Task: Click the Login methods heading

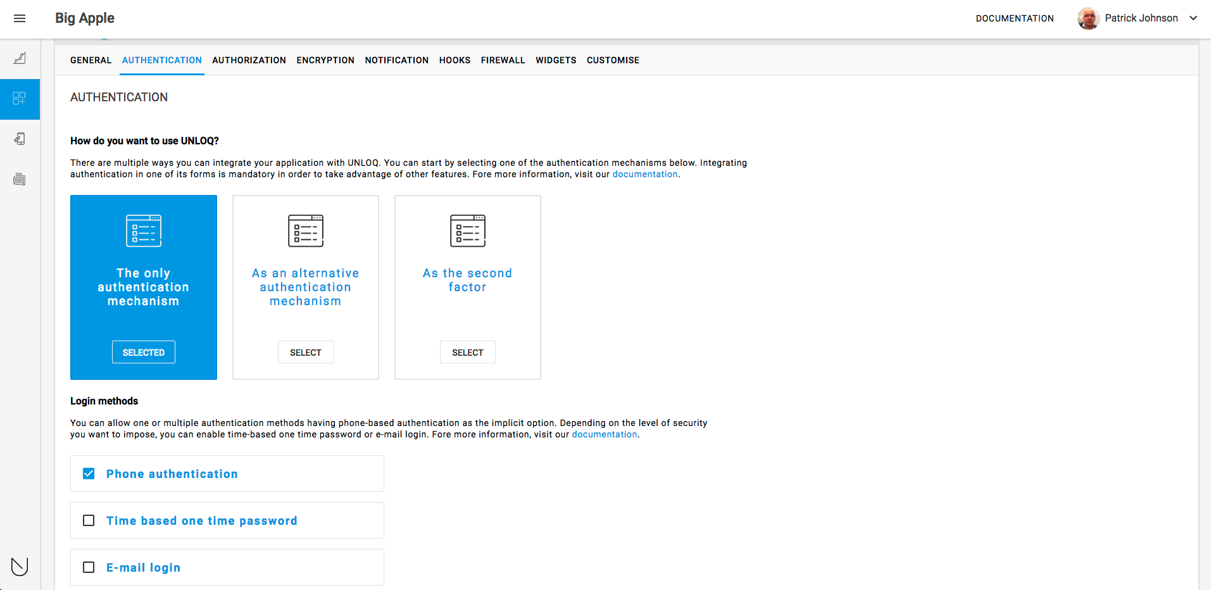Action: point(104,401)
